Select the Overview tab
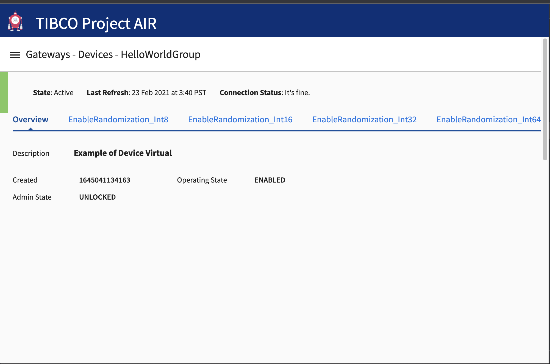This screenshot has height=364, width=550. (x=30, y=119)
